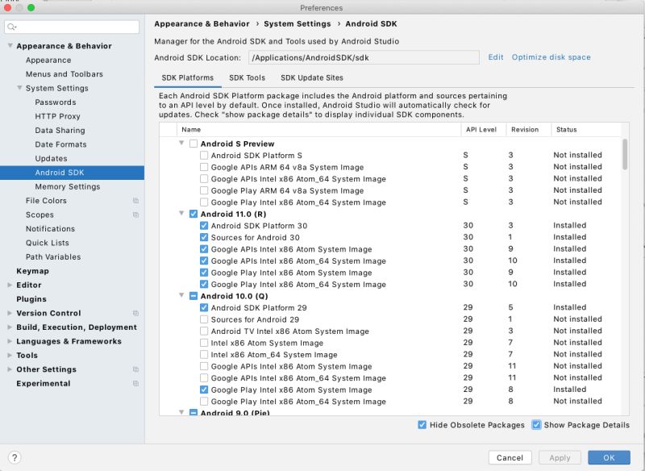Sort packages by the Revision column
The image size is (645, 471).
[529, 130]
